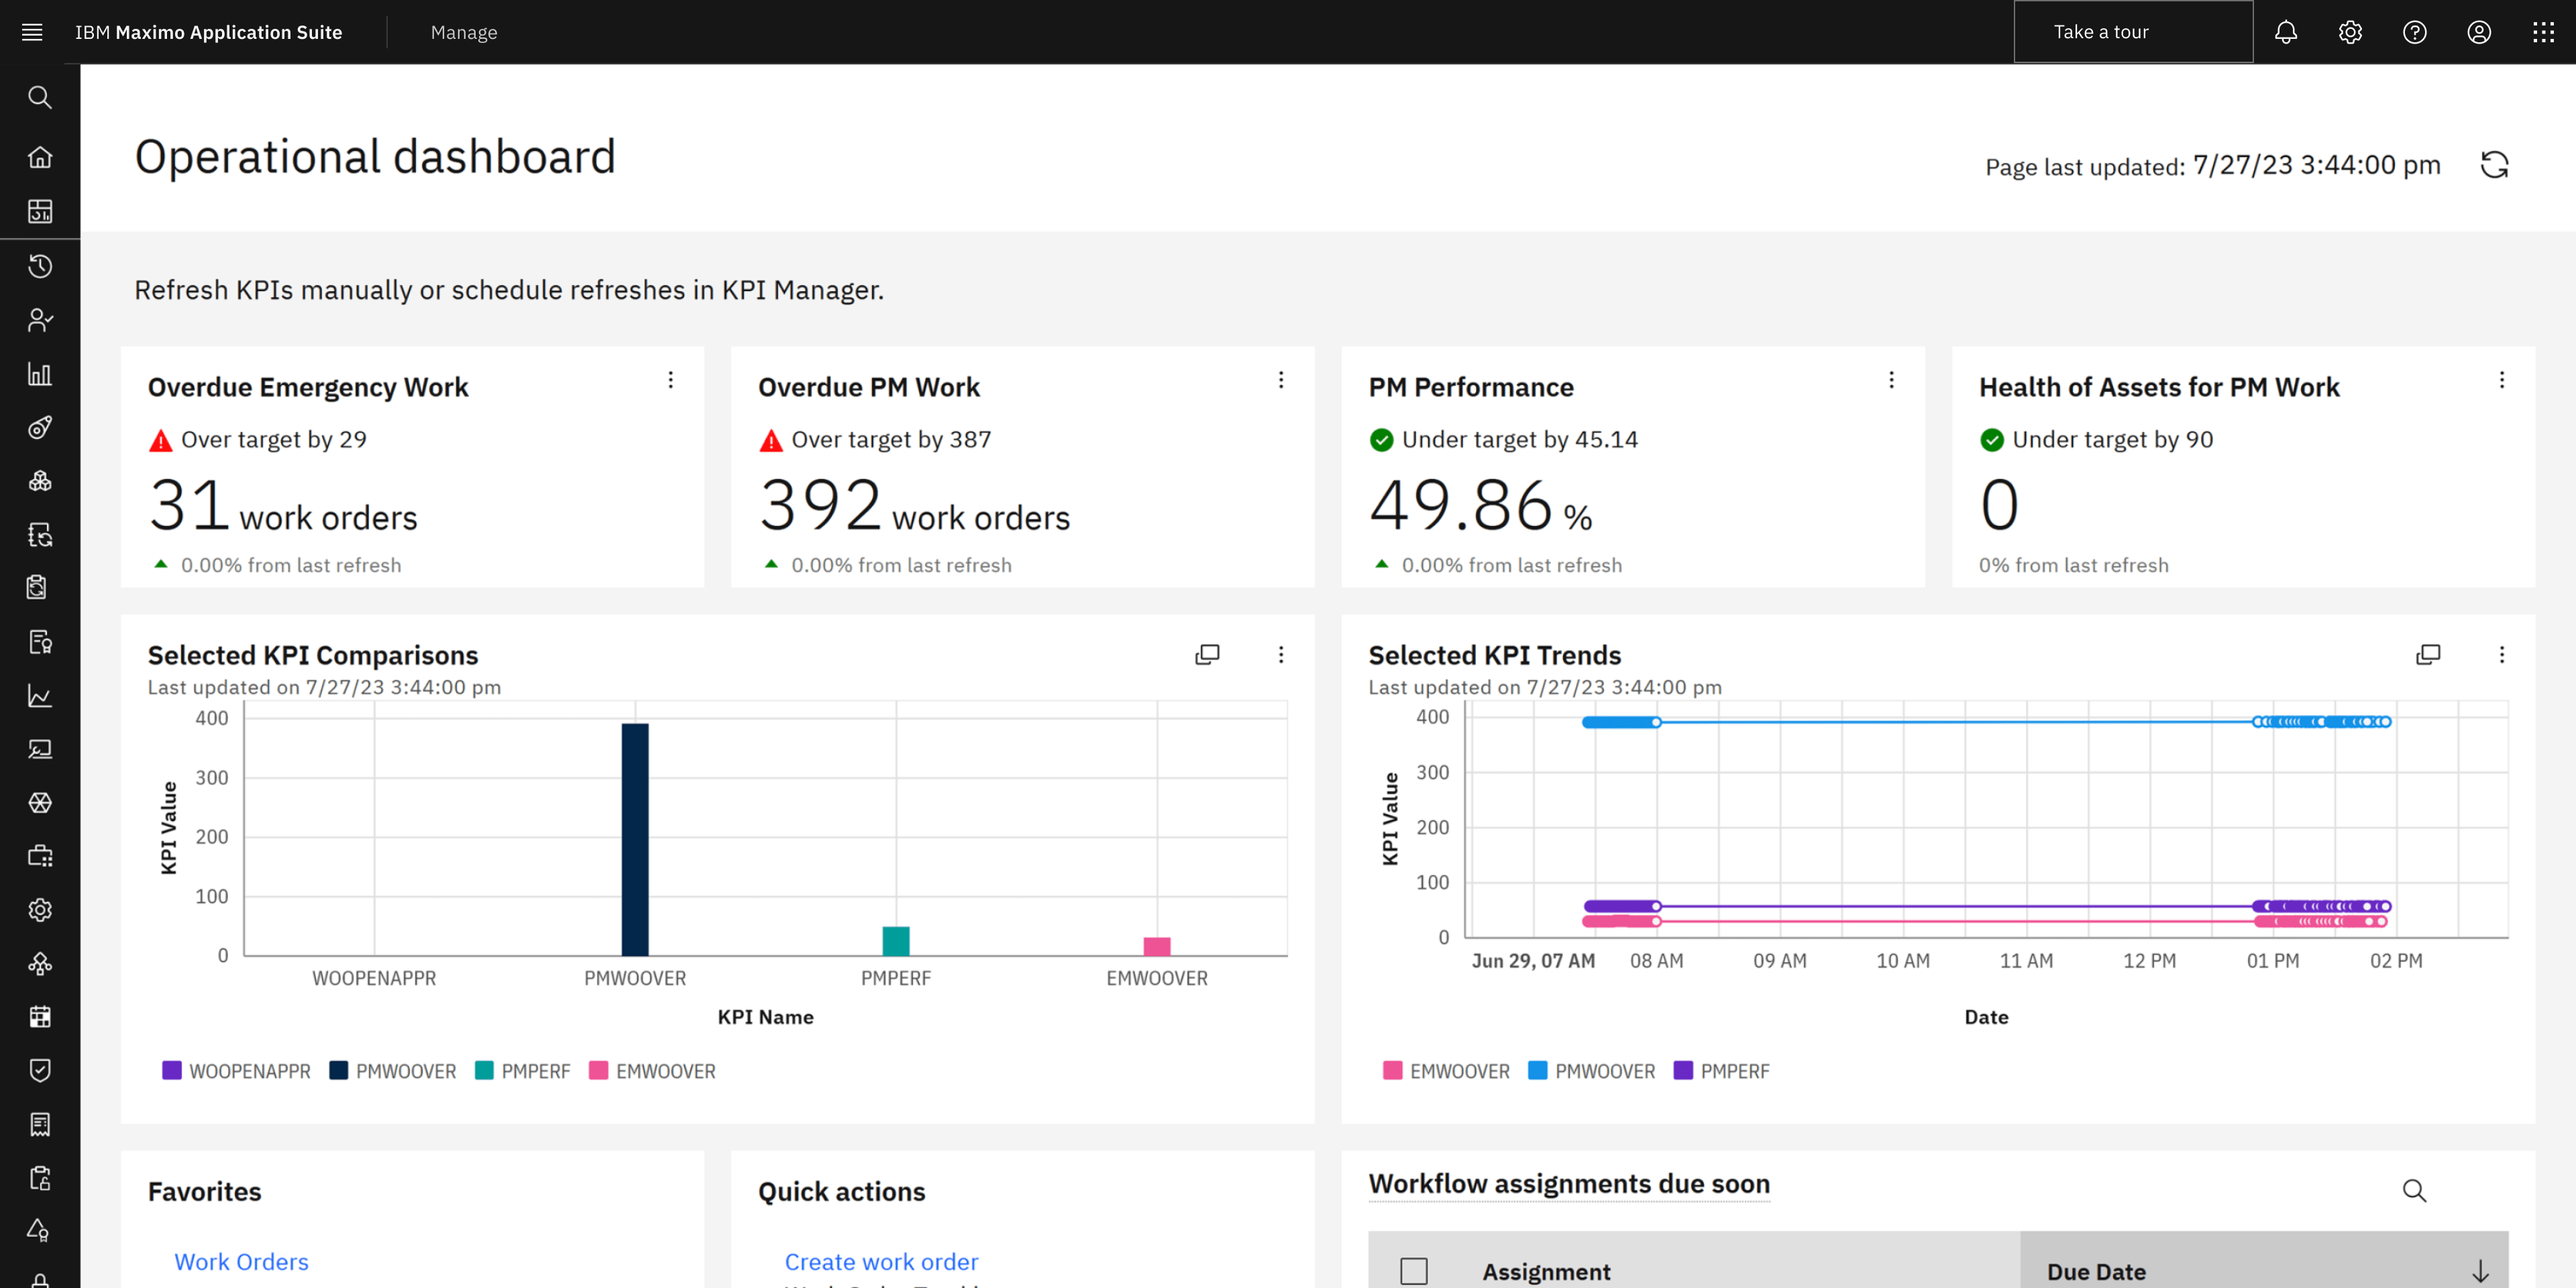
Task: Expand Selected KPI Trends chart view
Action: point(2428,654)
